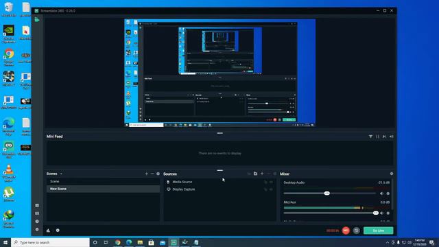Toggle visibility of Display Capture
This screenshot has height=247, width=439.
[x=271, y=189]
